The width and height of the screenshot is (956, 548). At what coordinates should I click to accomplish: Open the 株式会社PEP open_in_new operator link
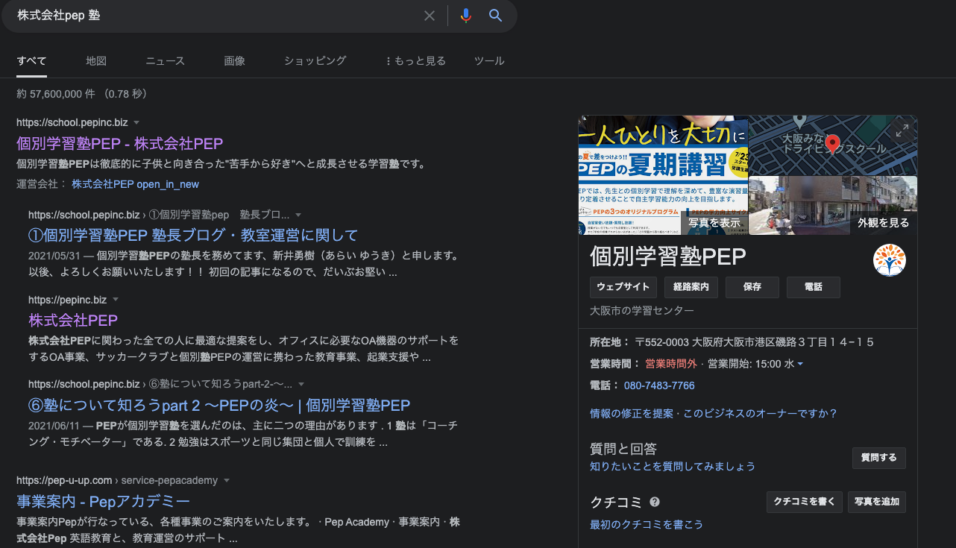[x=135, y=184]
